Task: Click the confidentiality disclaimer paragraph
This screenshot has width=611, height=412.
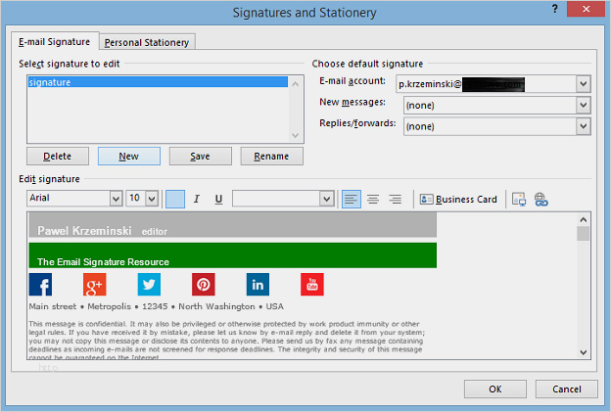Action: coord(227,341)
